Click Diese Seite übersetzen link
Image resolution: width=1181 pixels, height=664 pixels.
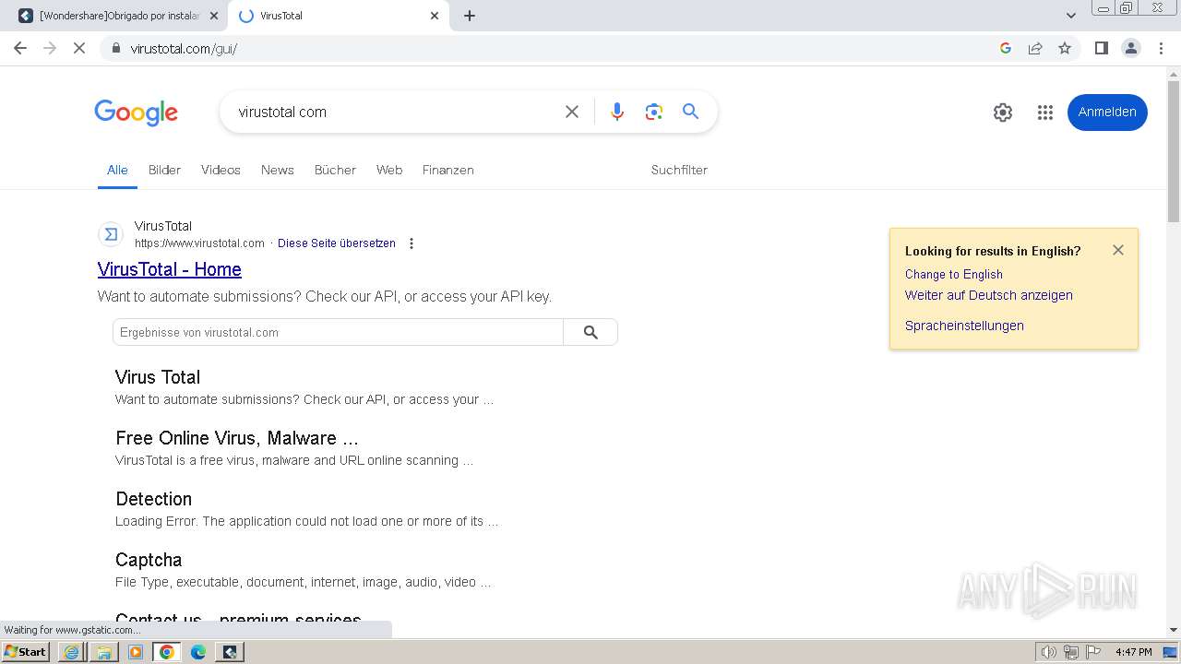[337, 243]
